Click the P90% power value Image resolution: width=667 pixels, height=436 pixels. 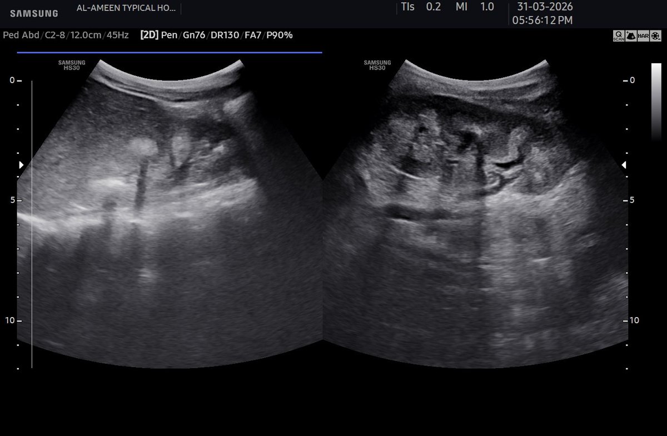(280, 35)
